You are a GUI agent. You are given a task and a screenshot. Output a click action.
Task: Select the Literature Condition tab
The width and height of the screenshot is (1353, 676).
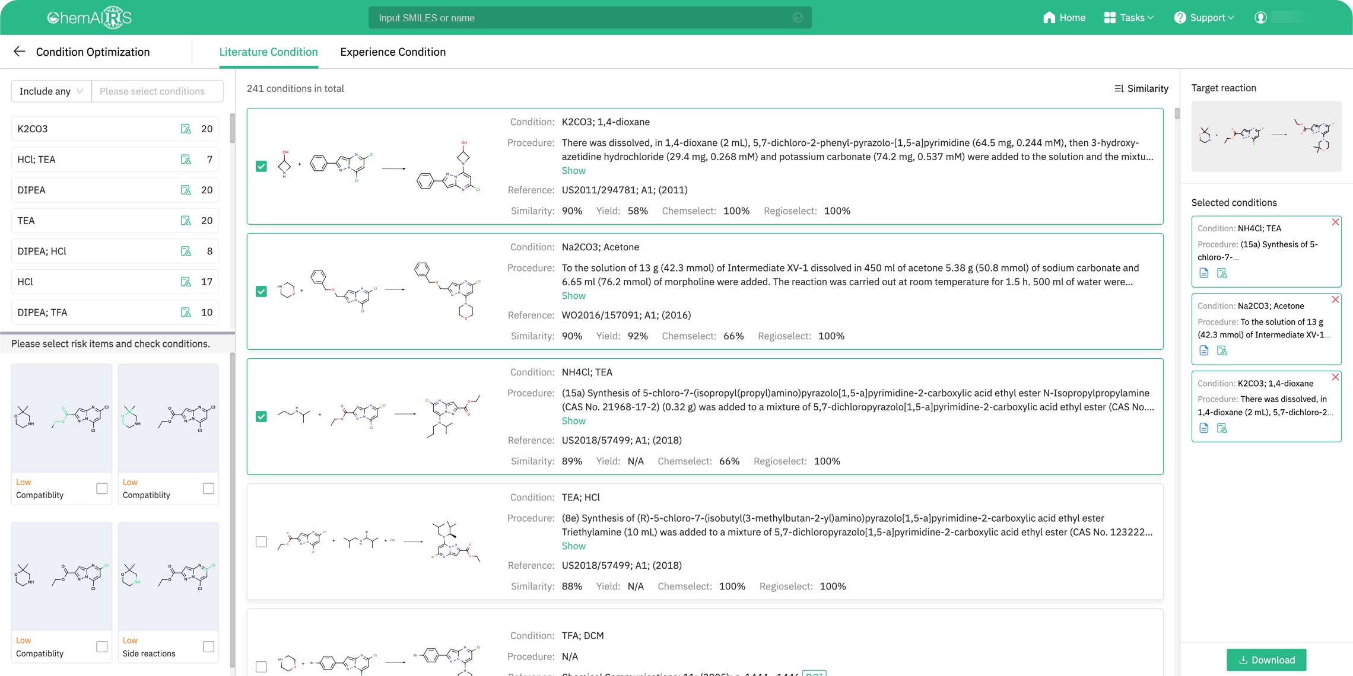(x=268, y=52)
